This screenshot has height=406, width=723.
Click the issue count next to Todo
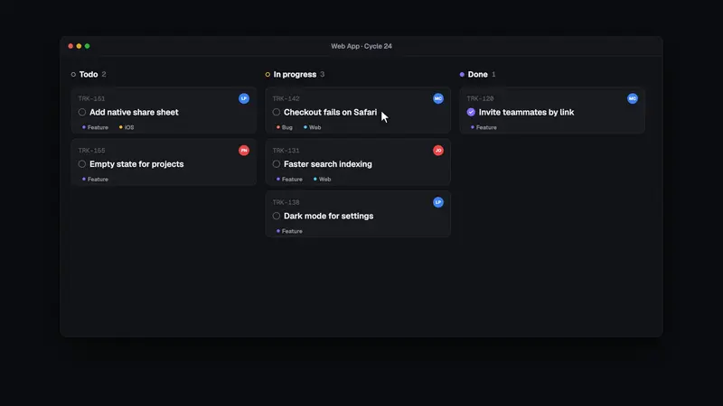[104, 75]
